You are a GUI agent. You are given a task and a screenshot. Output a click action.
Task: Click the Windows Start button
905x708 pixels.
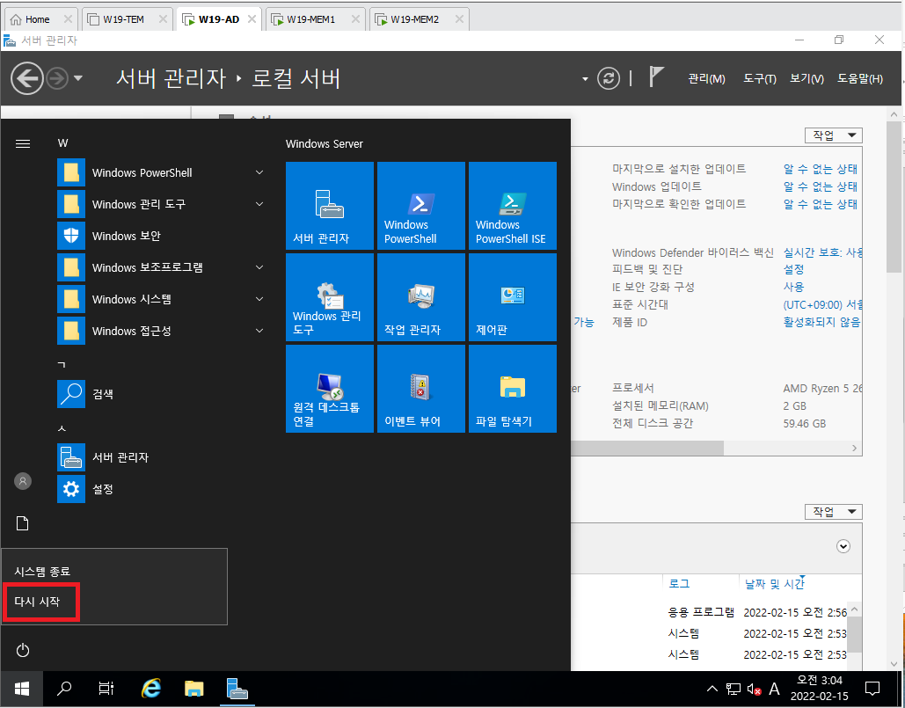pyautogui.click(x=22, y=689)
